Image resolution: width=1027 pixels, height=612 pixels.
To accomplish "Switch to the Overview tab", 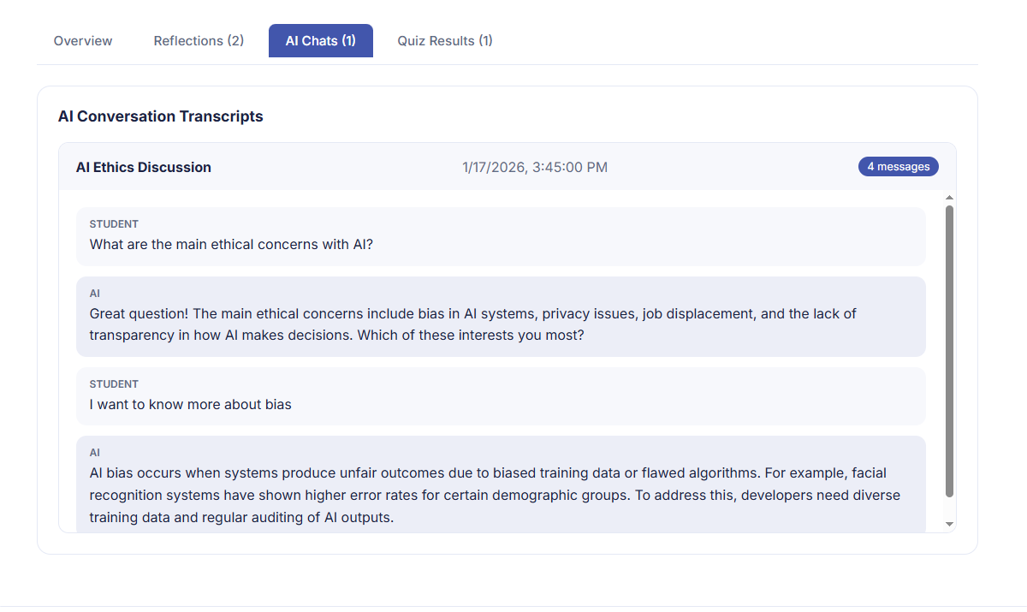I will click(x=83, y=41).
